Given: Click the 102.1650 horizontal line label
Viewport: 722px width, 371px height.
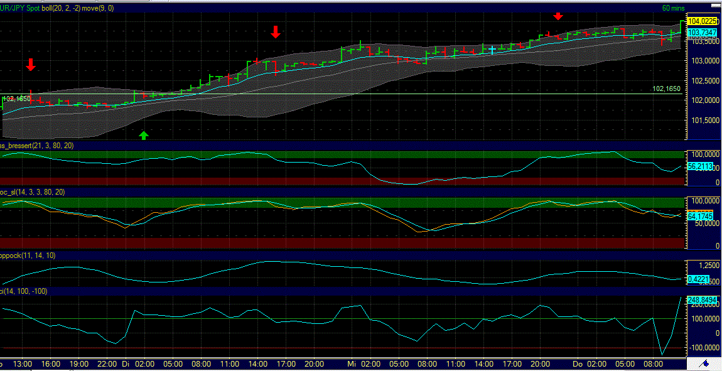Looking at the screenshot, I should point(667,89).
